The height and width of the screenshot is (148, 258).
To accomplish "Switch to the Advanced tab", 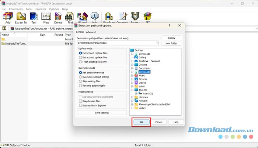I will tap(91, 32).
